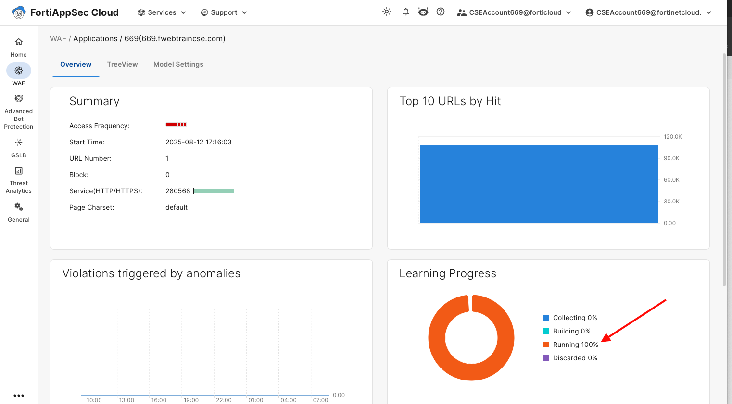Image resolution: width=732 pixels, height=404 pixels.
Task: Click the Summary panel heading
Action: (94, 101)
